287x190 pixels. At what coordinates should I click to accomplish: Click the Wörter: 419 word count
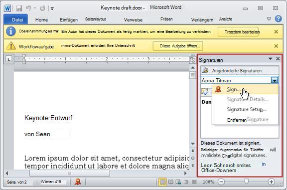[x=51, y=182]
